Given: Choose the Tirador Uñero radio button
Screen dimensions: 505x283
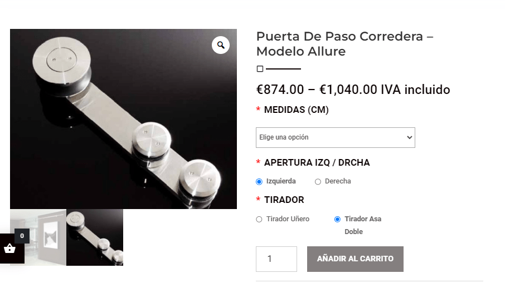Looking at the screenshot, I should pyautogui.click(x=259, y=220).
